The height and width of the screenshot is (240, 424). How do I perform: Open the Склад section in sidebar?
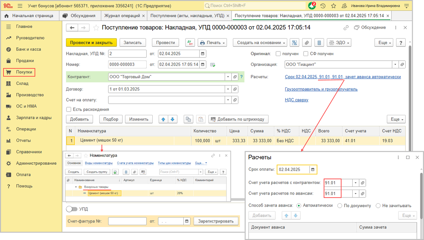coord(22,84)
